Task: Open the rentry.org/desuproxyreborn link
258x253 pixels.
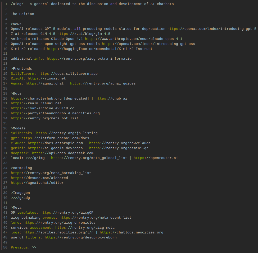Action: pos(81,237)
